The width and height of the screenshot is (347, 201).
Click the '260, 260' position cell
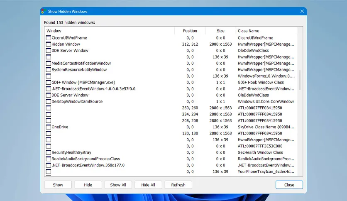coord(190,108)
